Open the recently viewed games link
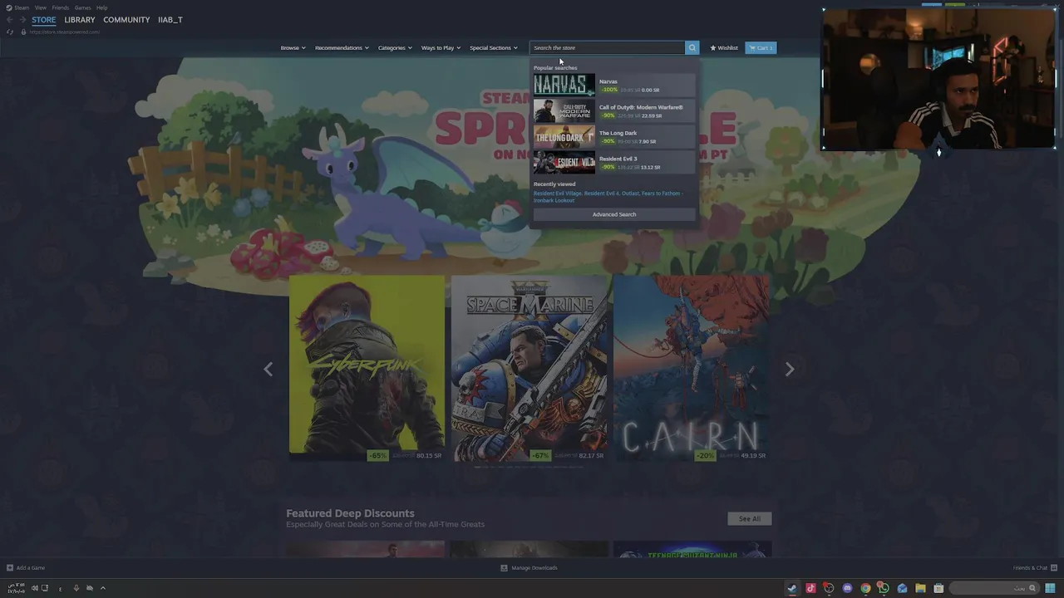Image resolution: width=1064 pixels, height=598 pixels. (608, 197)
